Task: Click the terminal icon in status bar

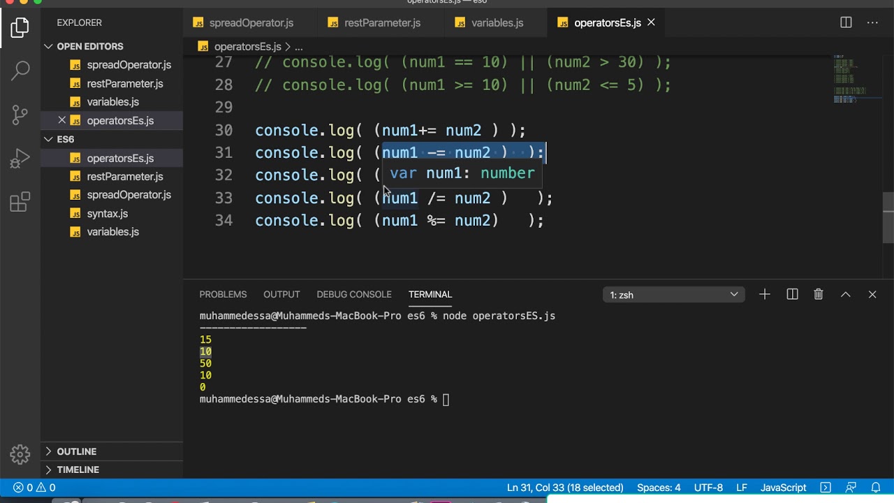Action: point(826,488)
